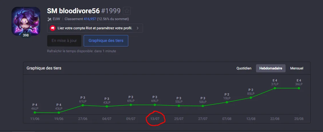
Task: Click the level badge 398
Action: (x=26, y=35)
